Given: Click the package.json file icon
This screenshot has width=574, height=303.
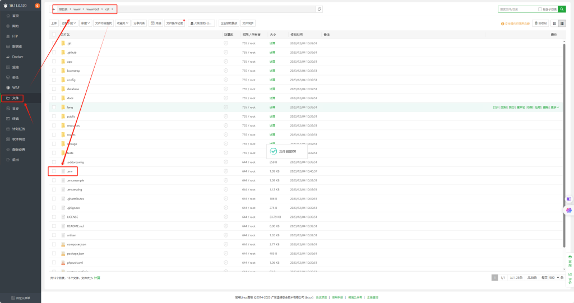Looking at the screenshot, I should coord(63,254).
